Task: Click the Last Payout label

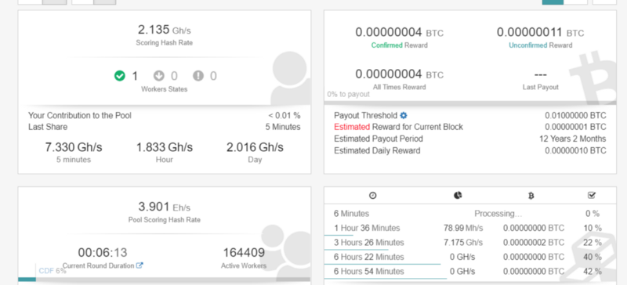Action: click(x=540, y=87)
